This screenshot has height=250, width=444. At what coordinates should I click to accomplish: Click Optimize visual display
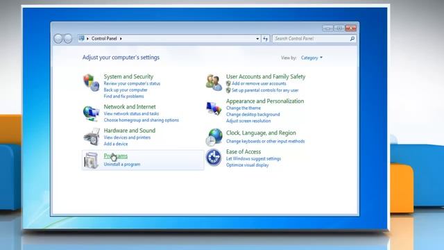[247, 165]
